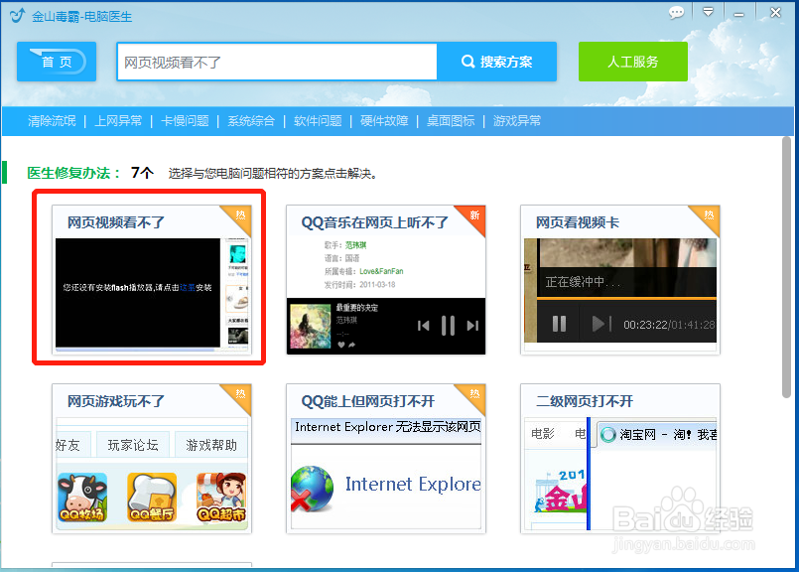This screenshot has height=572, width=799.
Task: Click next track icon in QQ音乐 card
Action: pyautogui.click(x=472, y=326)
